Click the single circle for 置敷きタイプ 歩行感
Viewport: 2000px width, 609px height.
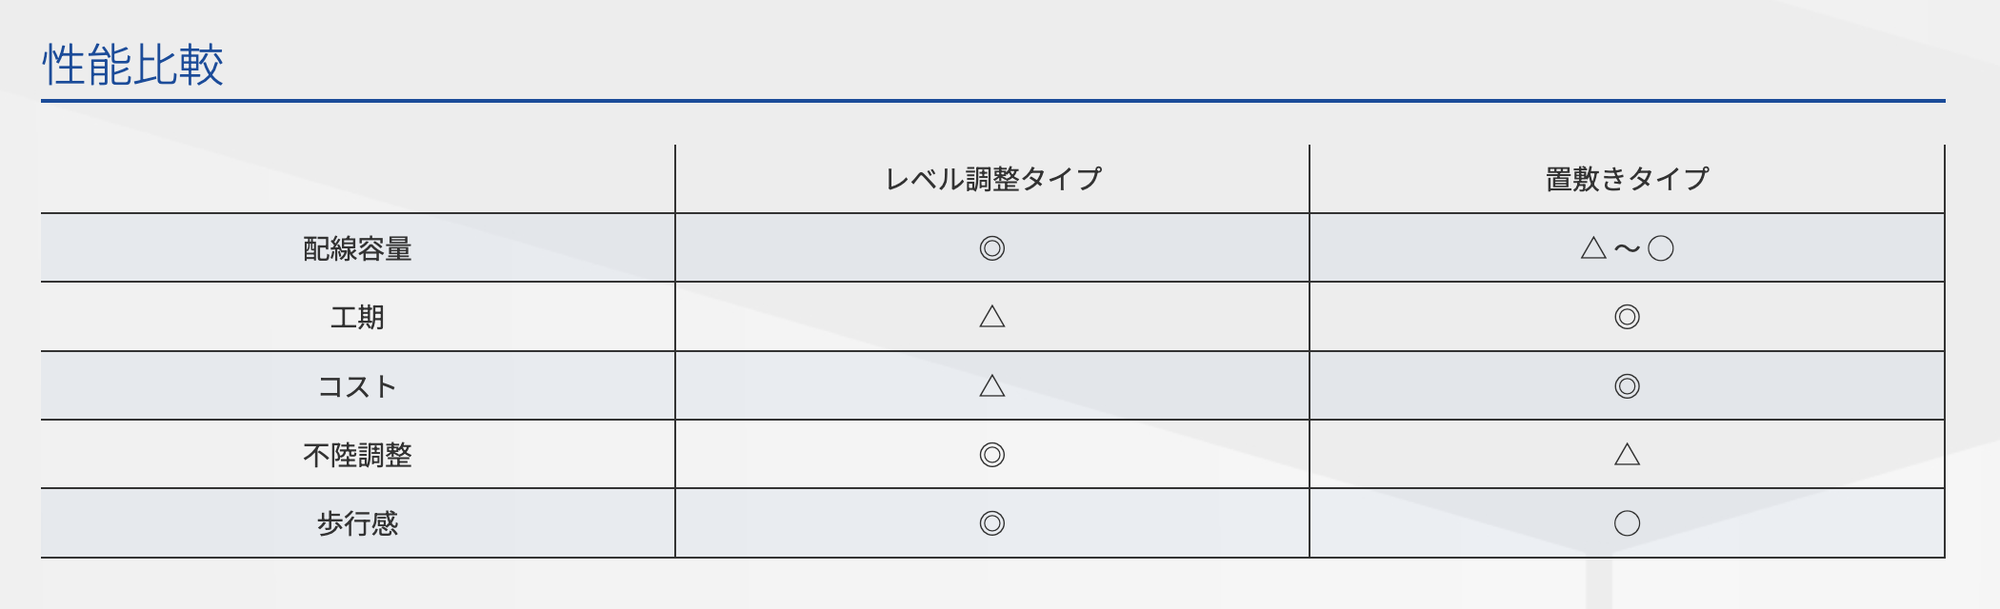1627,523
